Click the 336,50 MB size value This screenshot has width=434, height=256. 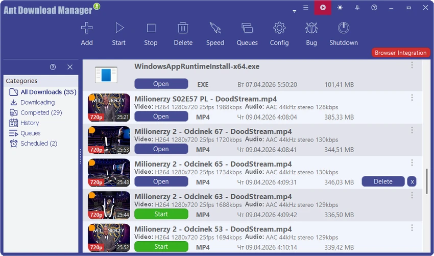point(339,215)
